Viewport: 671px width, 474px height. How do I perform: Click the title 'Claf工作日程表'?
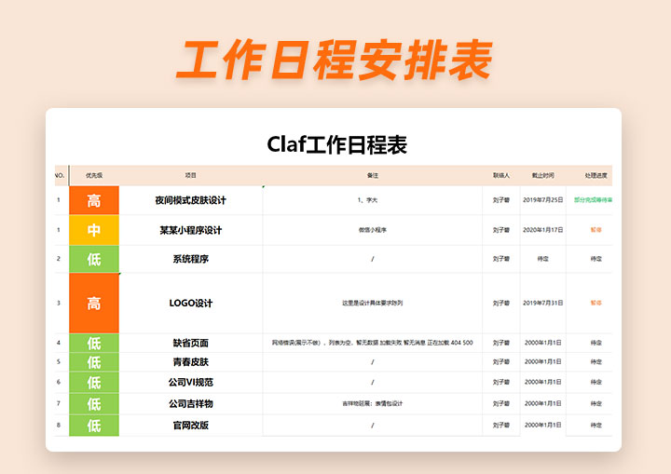pos(336,144)
